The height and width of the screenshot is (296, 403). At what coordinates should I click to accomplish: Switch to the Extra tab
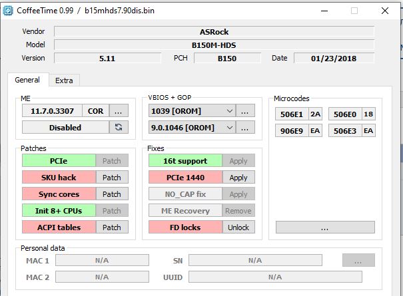point(64,80)
